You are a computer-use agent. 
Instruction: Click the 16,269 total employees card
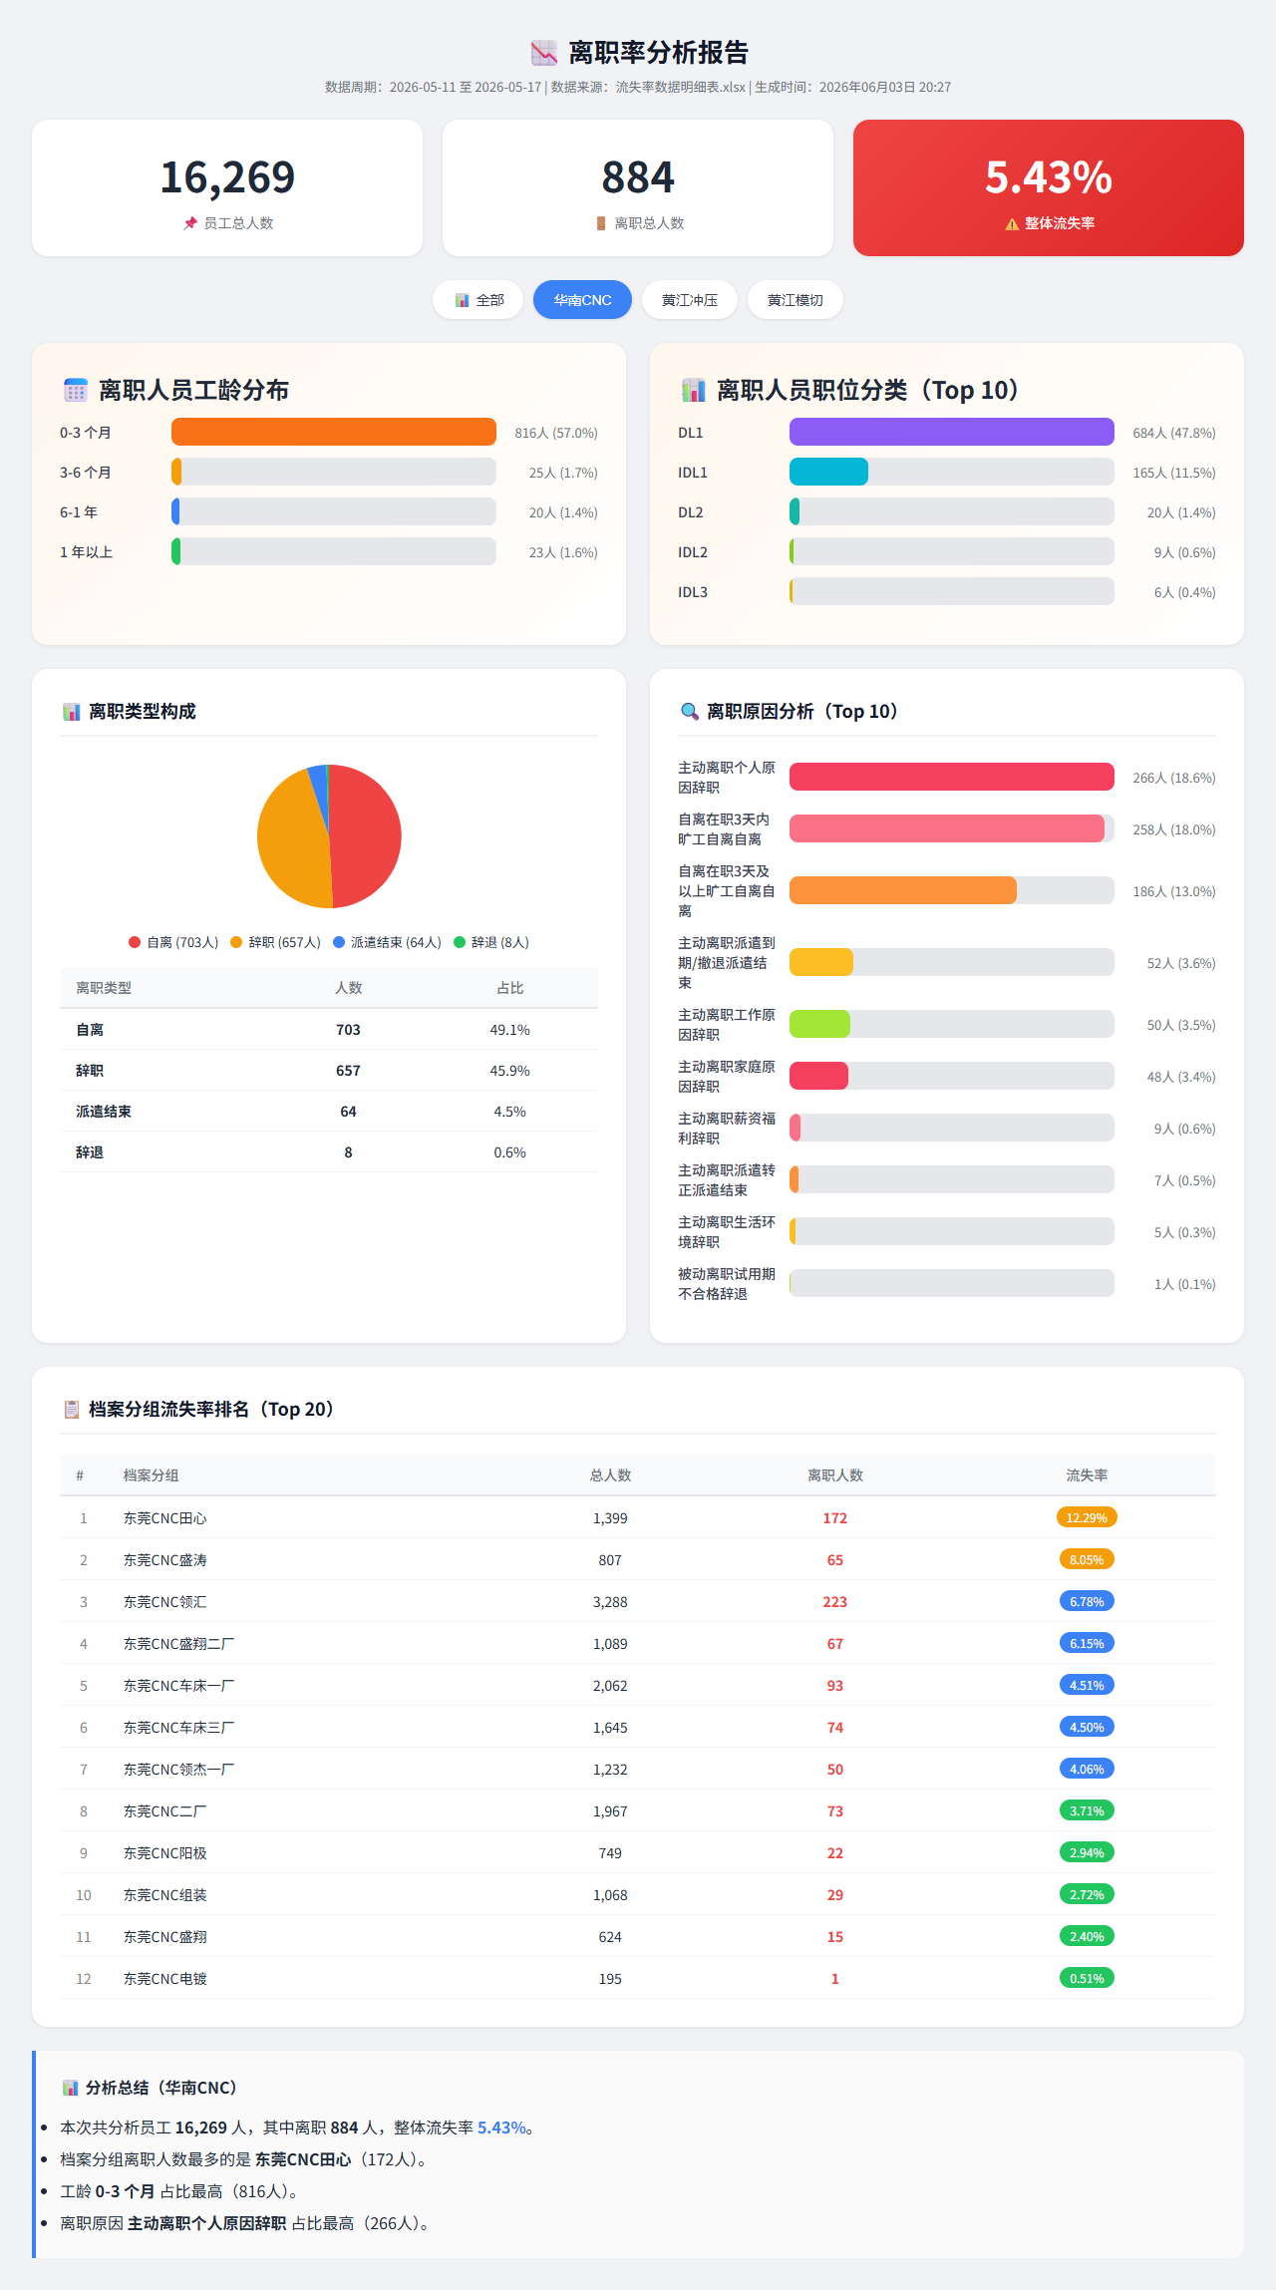pos(227,188)
